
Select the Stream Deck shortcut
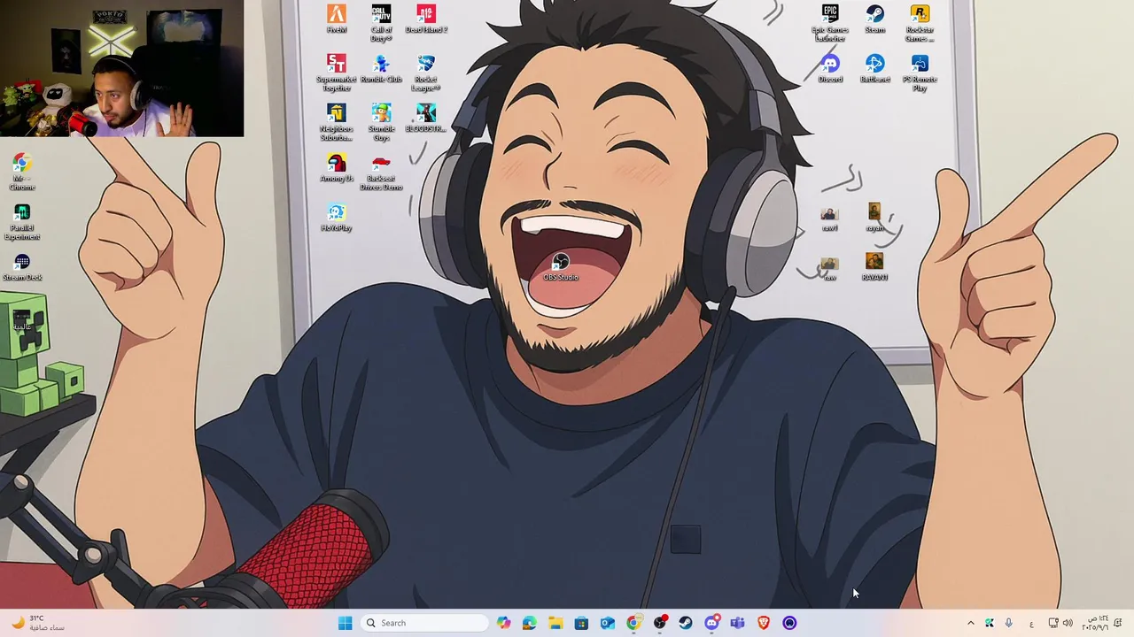pyautogui.click(x=22, y=267)
